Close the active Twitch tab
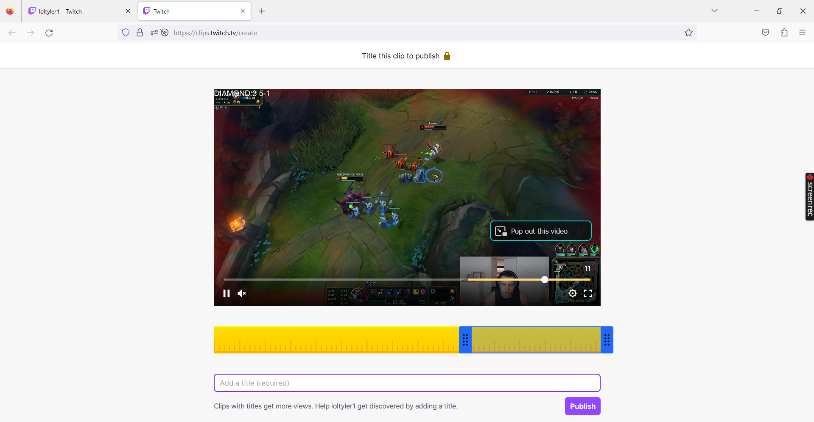The image size is (814, 422). click(x=243, y=11)
